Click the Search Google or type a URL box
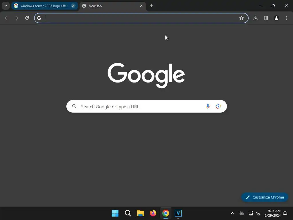This screenshot has width=293, height=220. (146, 107)
